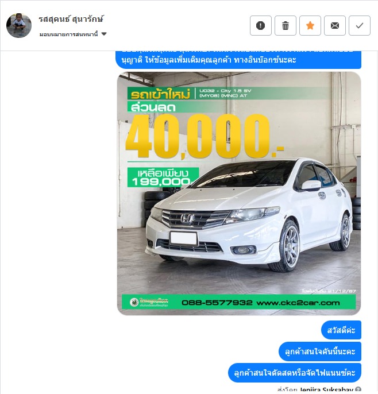Screen dimensions: 378x394
Task: Expand the assign conversation dropdown arrow
Action: point(104,34)
